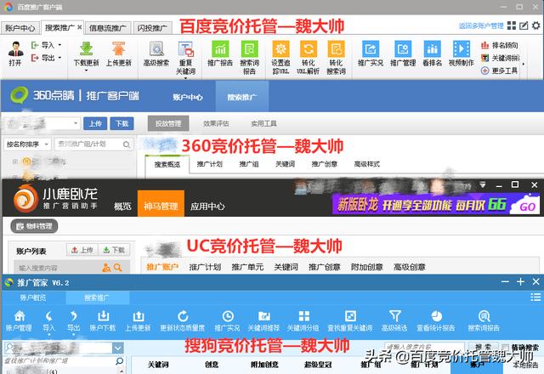544x374 pixels.
Task: Expand the Baidu toolbar overflow arrow
Action: tap(524, 65)
